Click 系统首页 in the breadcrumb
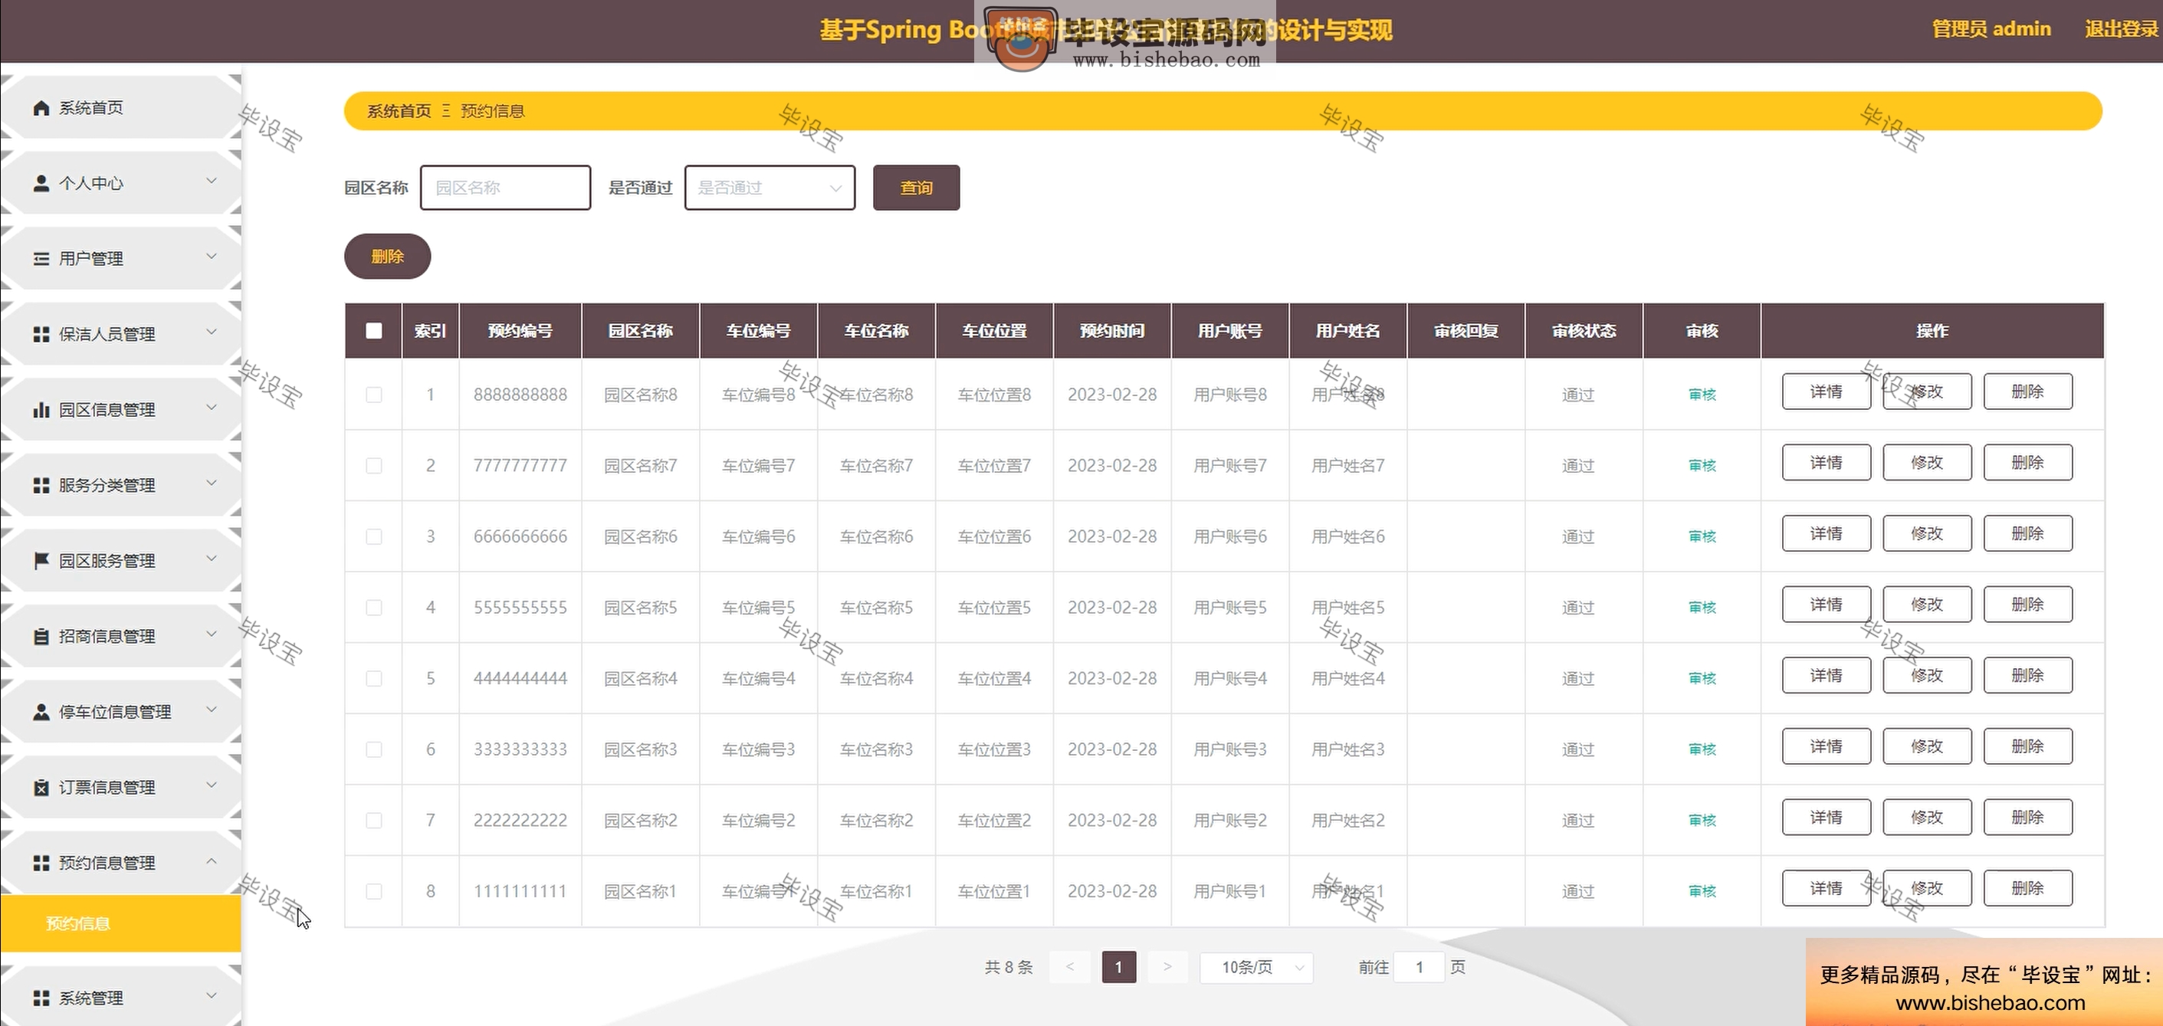Viewport: 2163px width, 1026px height. pyautogui.click(x=399, y=111)
